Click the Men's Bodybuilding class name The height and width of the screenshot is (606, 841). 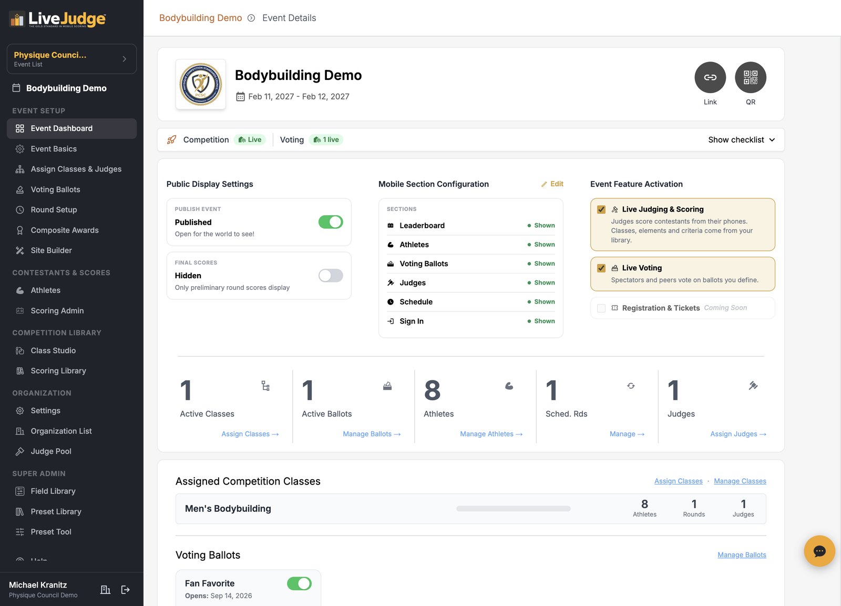tap(228, 509)
